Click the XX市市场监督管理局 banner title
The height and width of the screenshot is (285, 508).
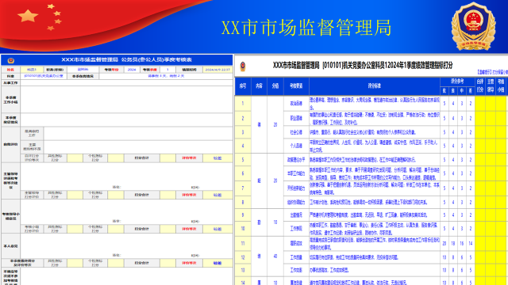[306, 28]
